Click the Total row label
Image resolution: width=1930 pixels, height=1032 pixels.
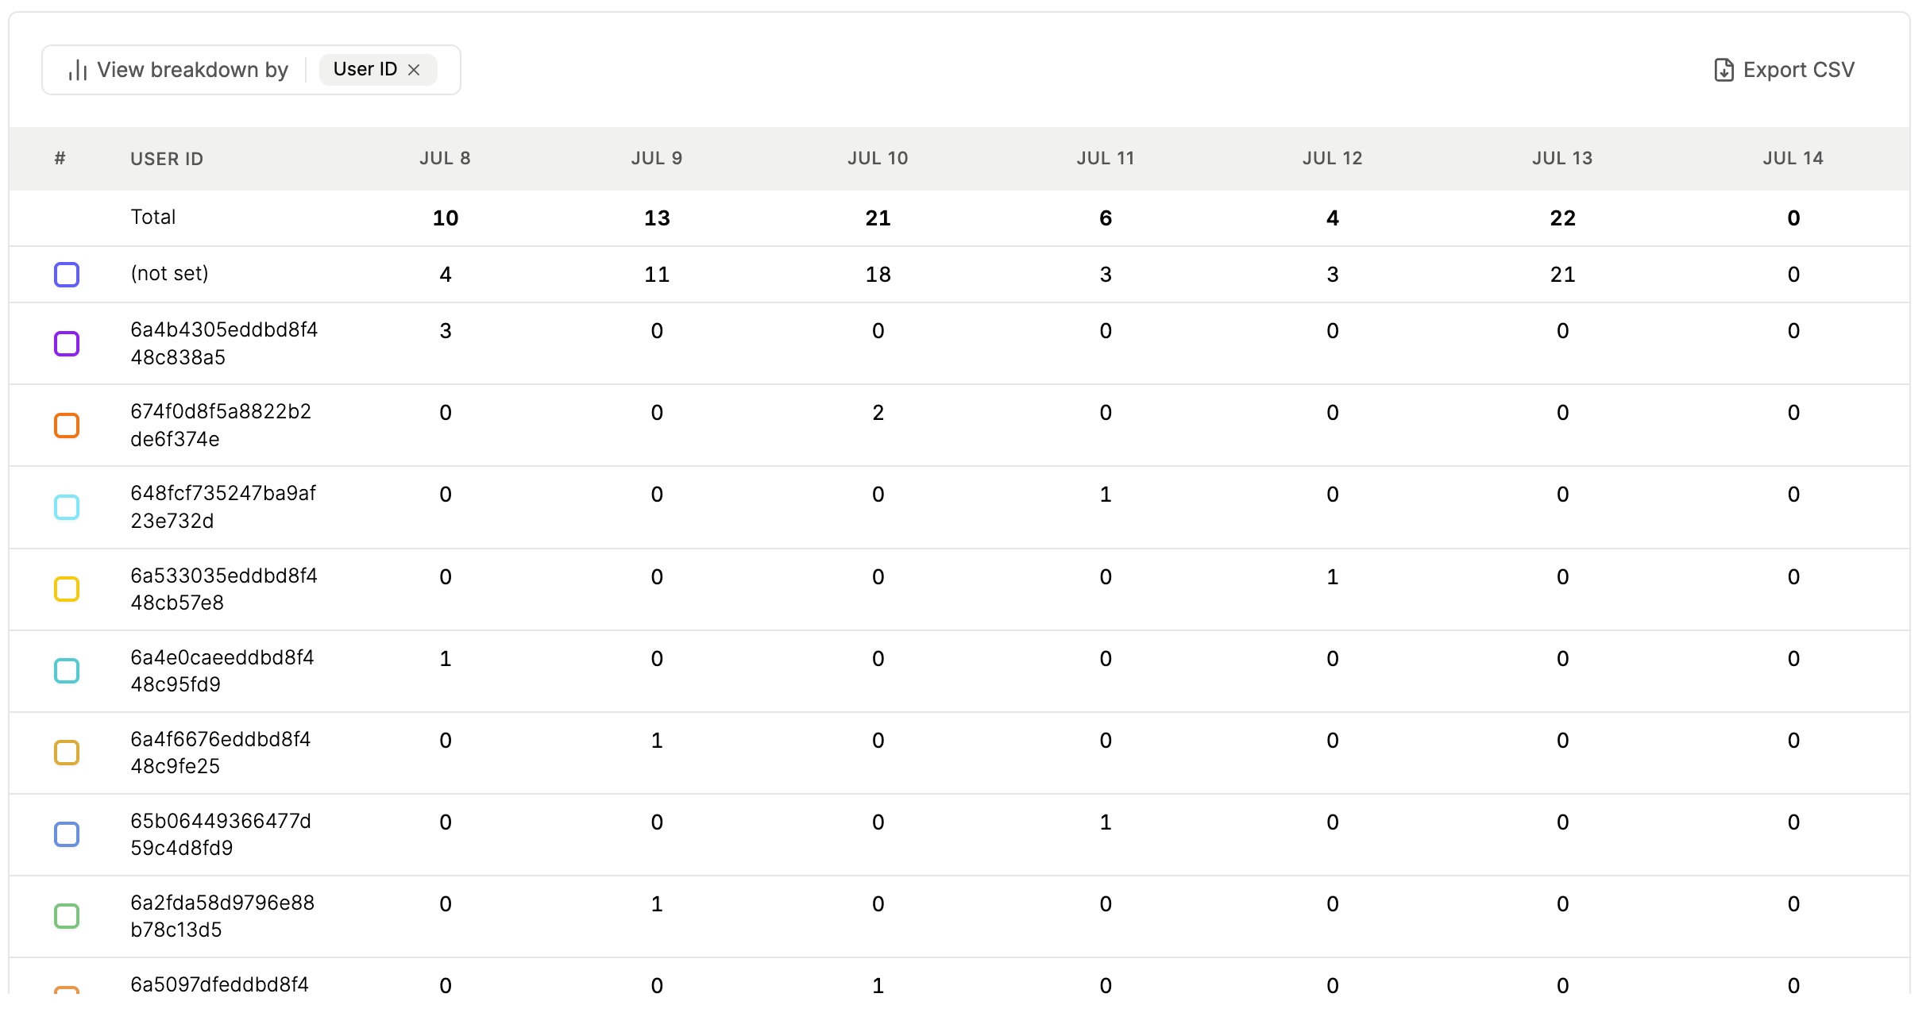(x=153, y=217)
